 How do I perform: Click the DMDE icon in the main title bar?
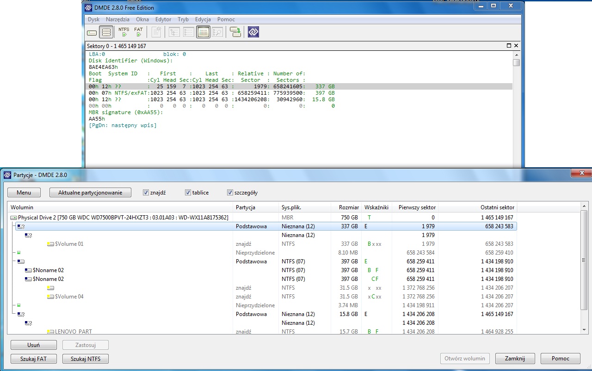(89, 7)
